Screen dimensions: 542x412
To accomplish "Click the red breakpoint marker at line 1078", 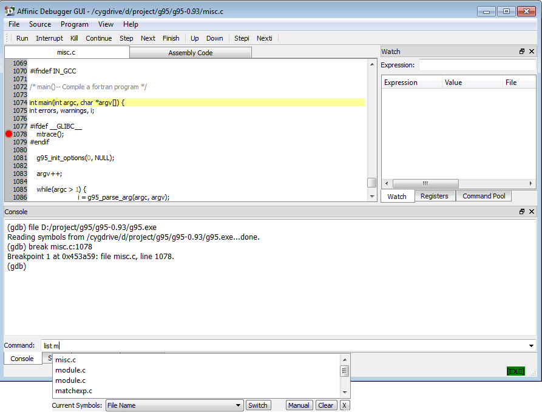I will pyautogui.click(x=9, y=134).
